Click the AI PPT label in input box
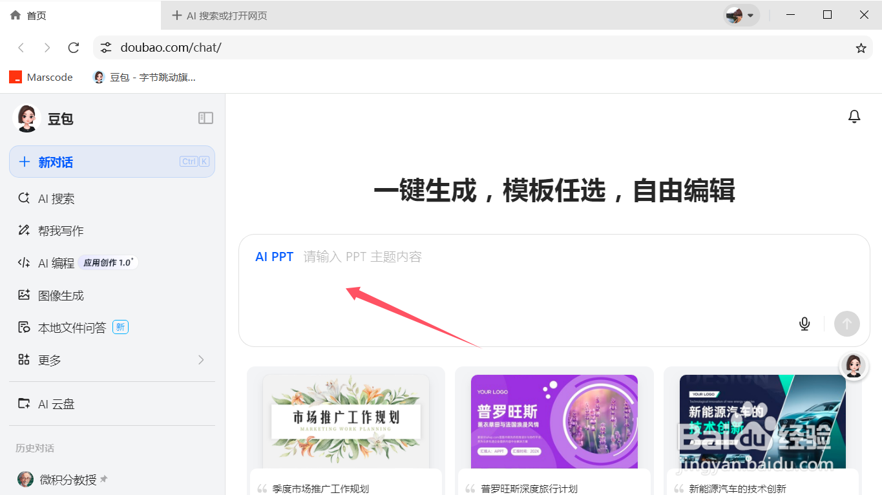 [275, 257]
